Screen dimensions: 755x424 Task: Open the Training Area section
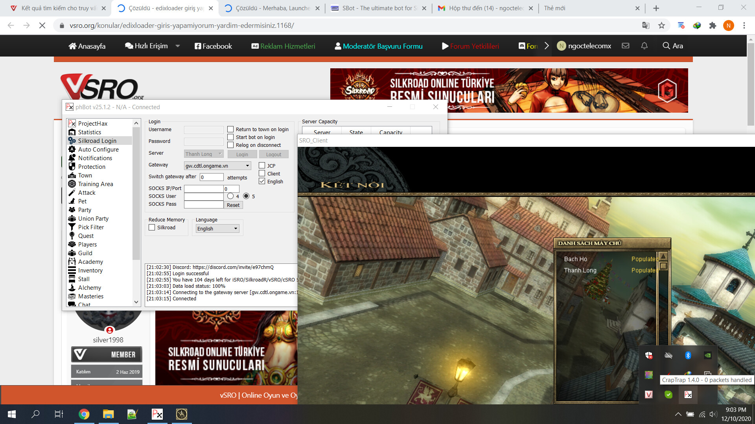coord(95,184)
